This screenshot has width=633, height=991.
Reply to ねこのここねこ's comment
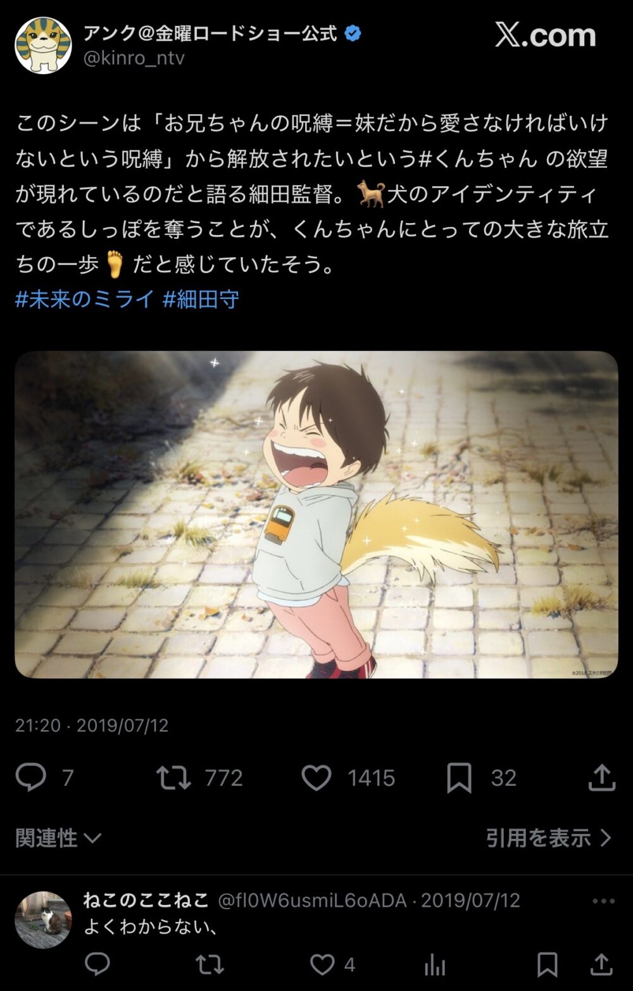tap(97, 964)
